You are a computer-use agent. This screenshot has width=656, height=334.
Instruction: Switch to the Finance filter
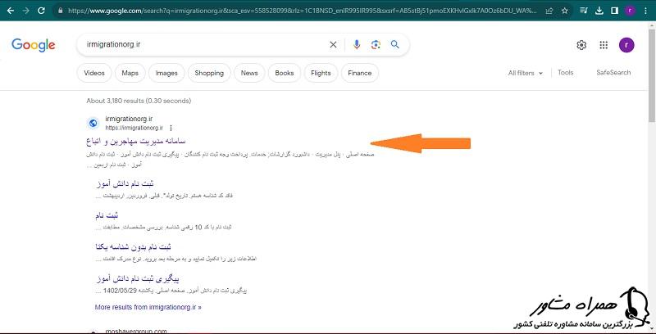pos(360,73)
